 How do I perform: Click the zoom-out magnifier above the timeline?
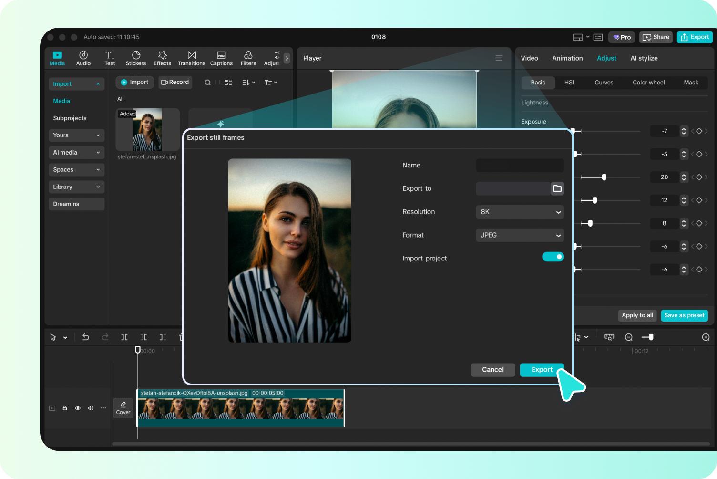(629, 337)
